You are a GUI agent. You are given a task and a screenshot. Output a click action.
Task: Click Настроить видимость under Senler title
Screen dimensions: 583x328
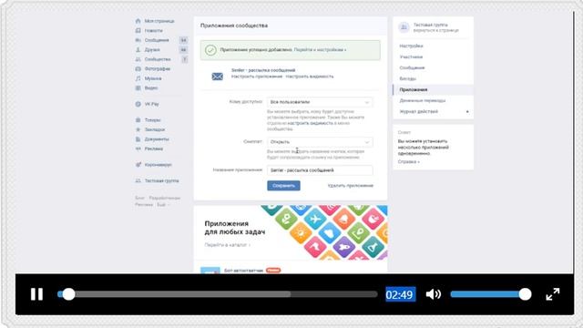tap(310, 77)
